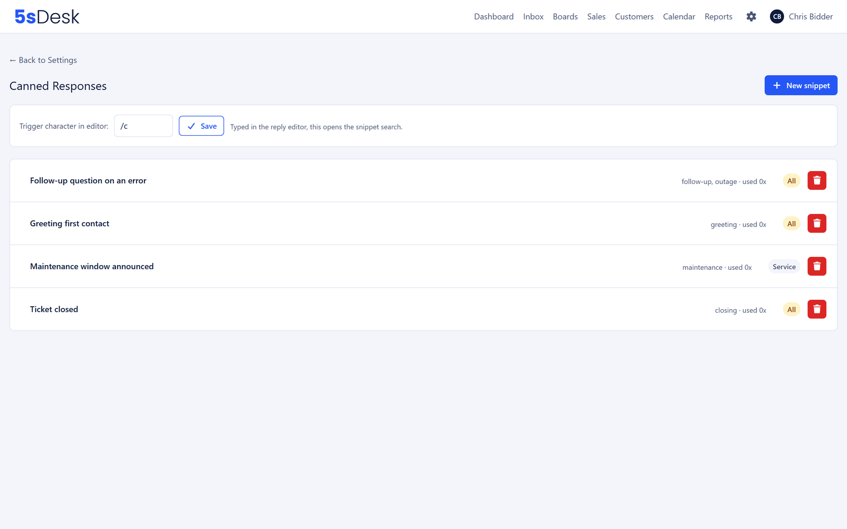847x529 pixels.
Task: Click the 5sDesk logo
Action: tap(47, 16)
